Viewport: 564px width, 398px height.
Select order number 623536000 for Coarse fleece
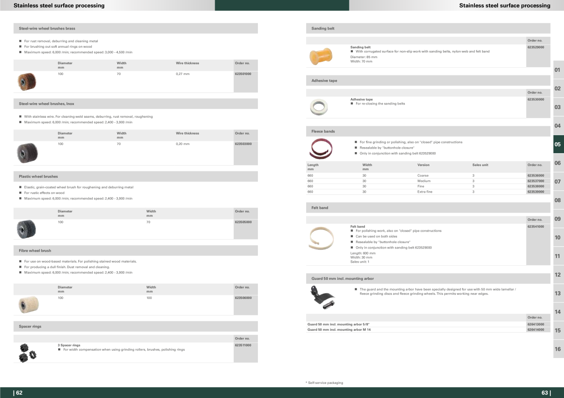[536, 175]
